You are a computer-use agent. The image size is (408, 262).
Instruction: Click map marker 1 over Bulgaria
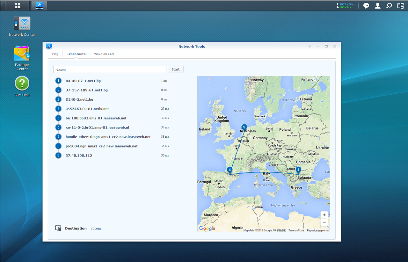[x=298, y=170]
